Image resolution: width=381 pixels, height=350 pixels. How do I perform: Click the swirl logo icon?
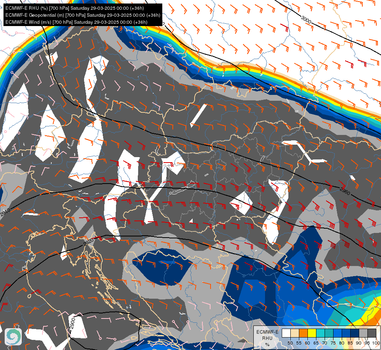coord(13,337)
